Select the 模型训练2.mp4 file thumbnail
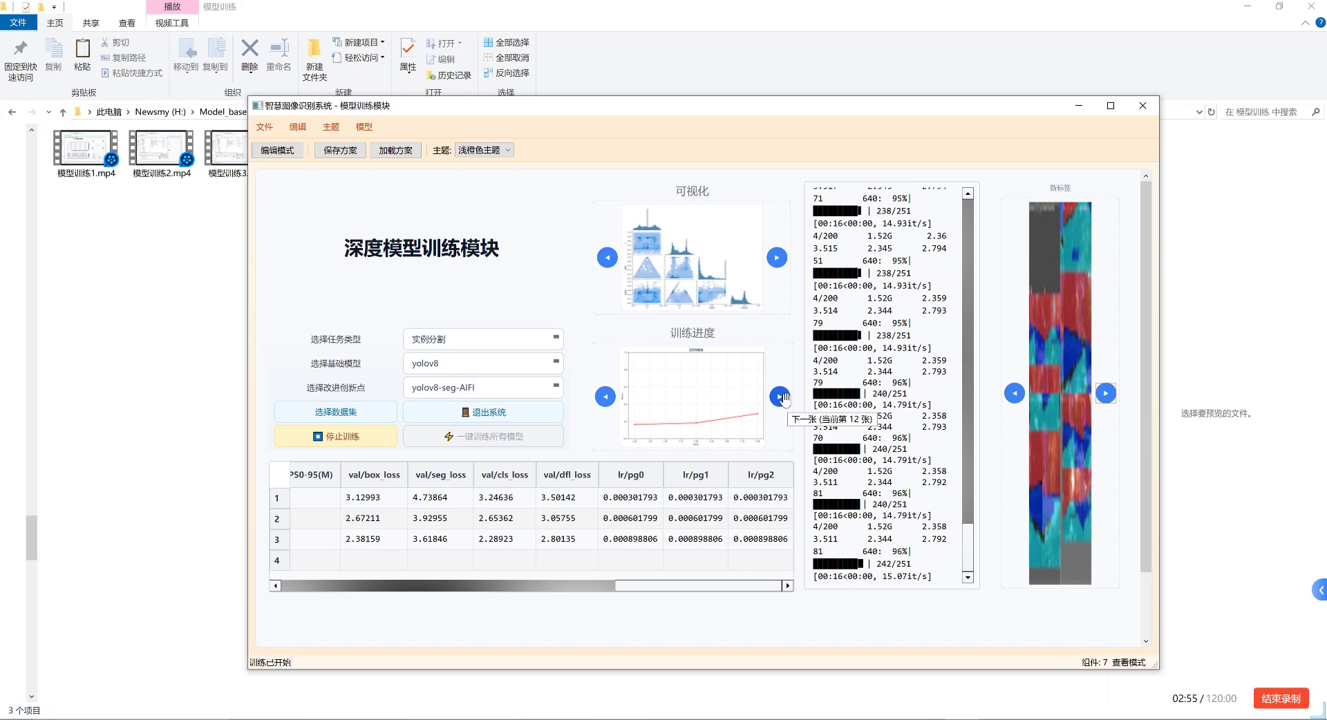Viewport: 1327px width, 720px height. tap(161, 154)
